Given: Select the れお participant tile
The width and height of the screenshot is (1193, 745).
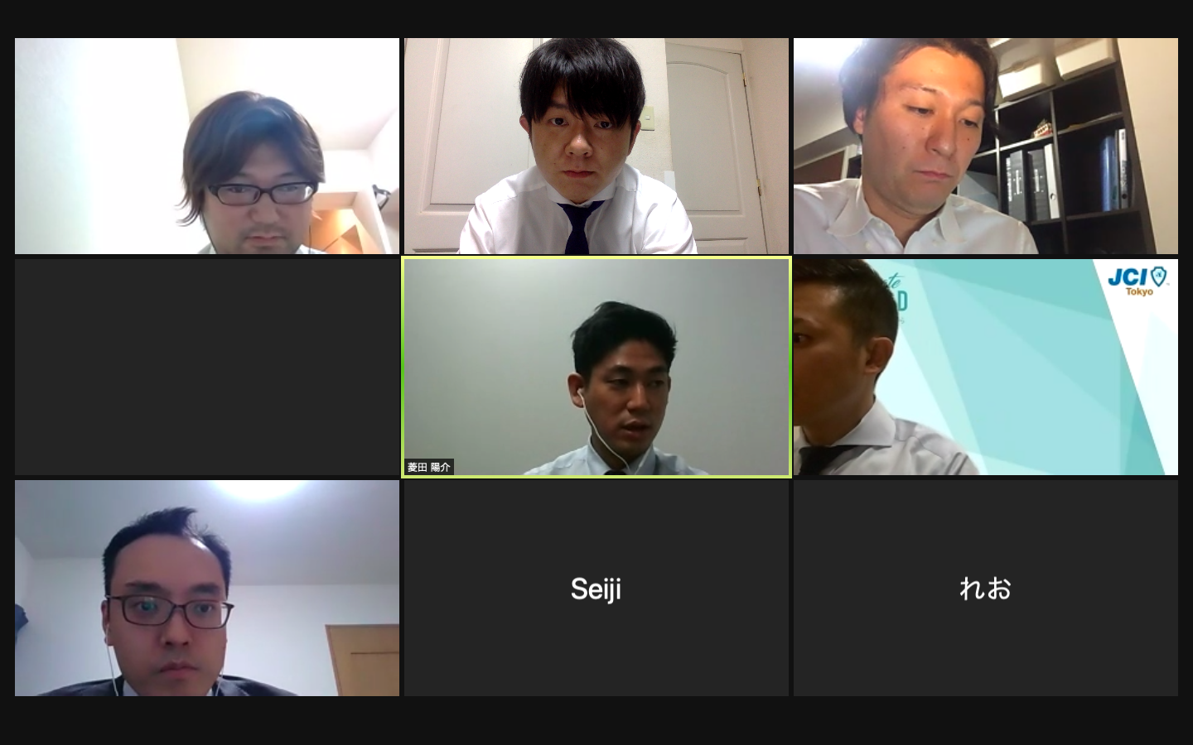Looking at the screenshot, I should 986,589.
